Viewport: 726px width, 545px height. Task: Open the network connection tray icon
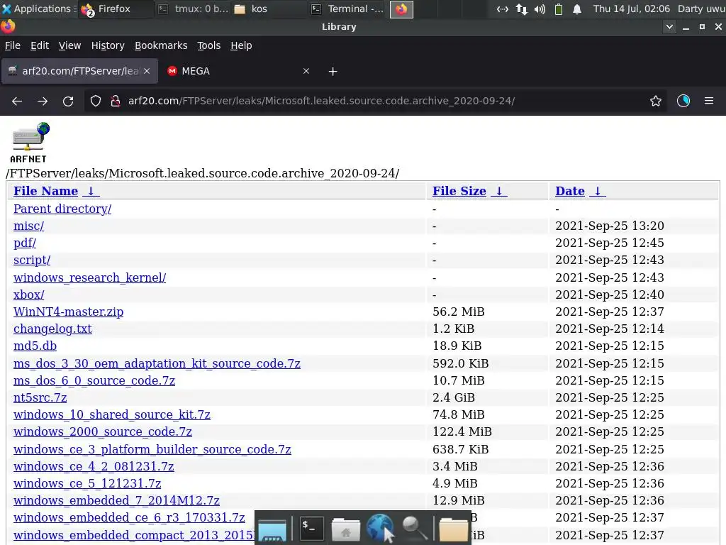521,9
